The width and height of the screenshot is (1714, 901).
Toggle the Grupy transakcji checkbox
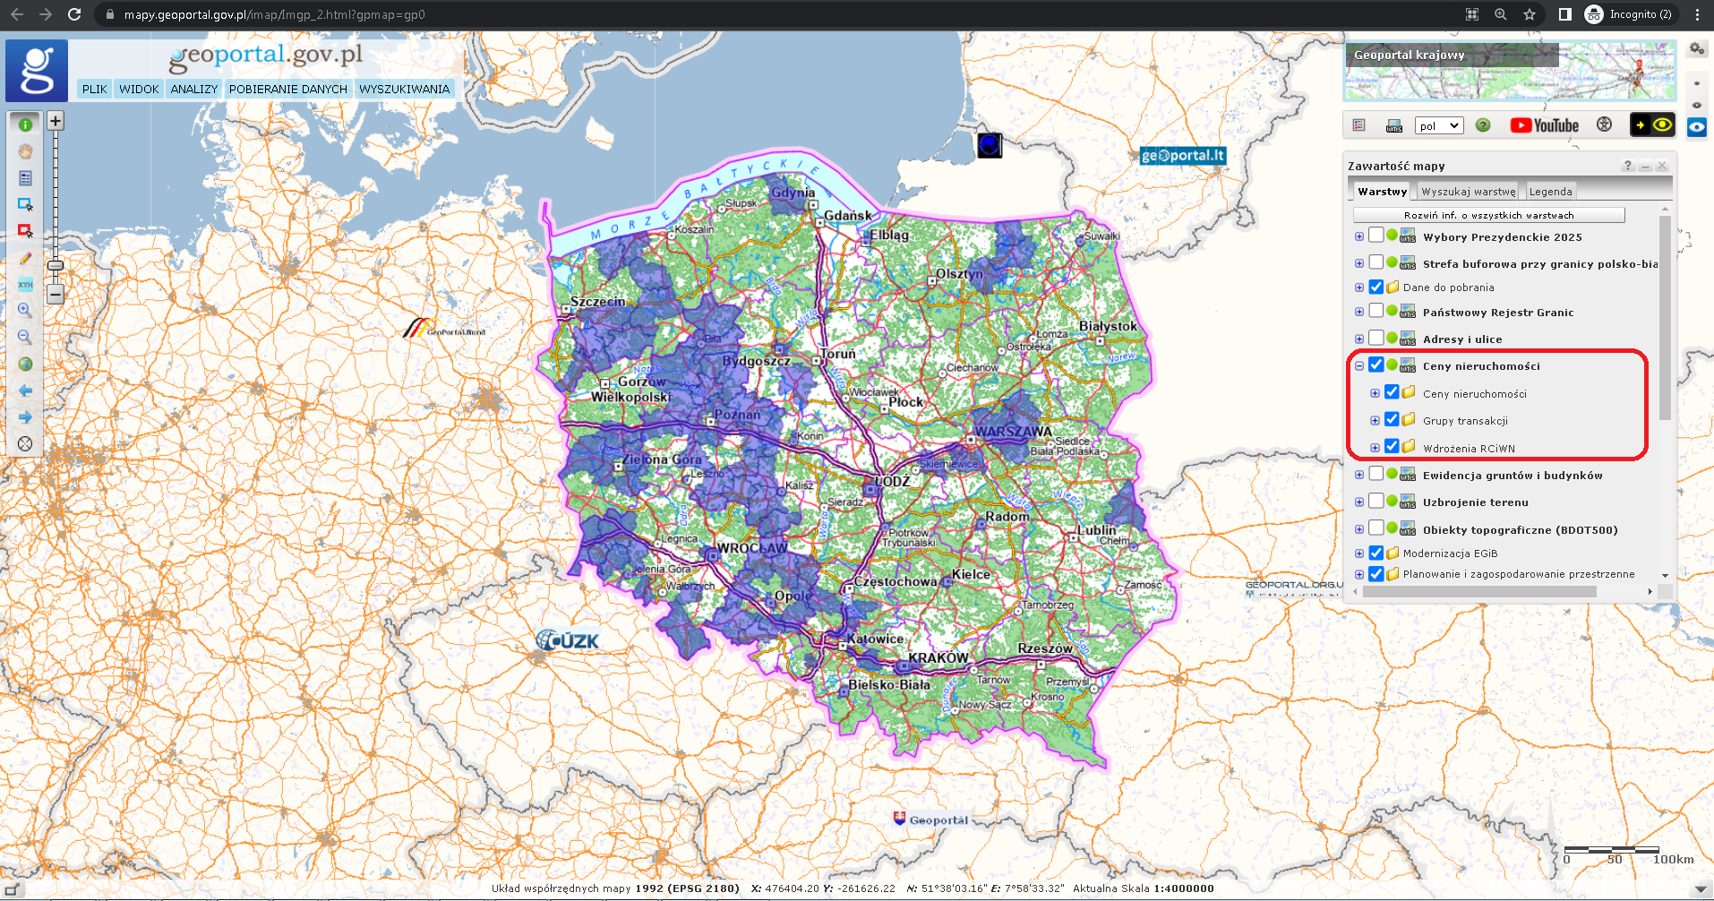coord(1392,419)
